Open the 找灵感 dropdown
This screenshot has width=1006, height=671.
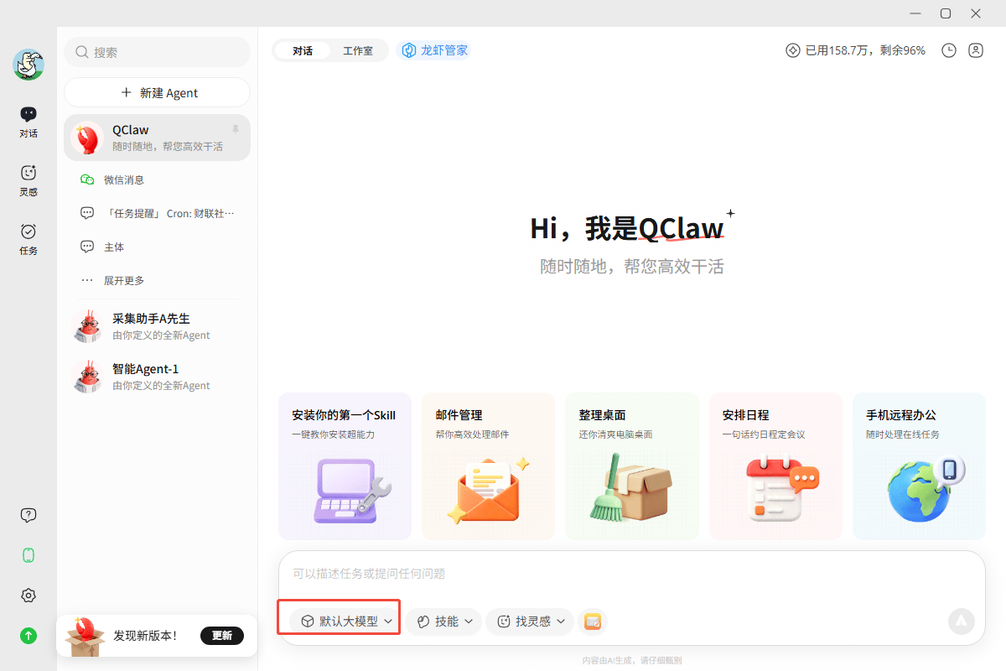tap(530, 622)
